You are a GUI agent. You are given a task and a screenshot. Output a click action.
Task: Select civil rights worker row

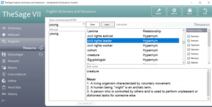point(133,46)
